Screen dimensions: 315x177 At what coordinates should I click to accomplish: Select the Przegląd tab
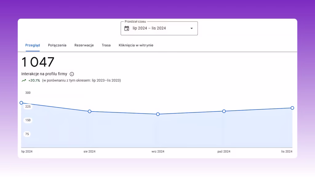pos(33,45)
